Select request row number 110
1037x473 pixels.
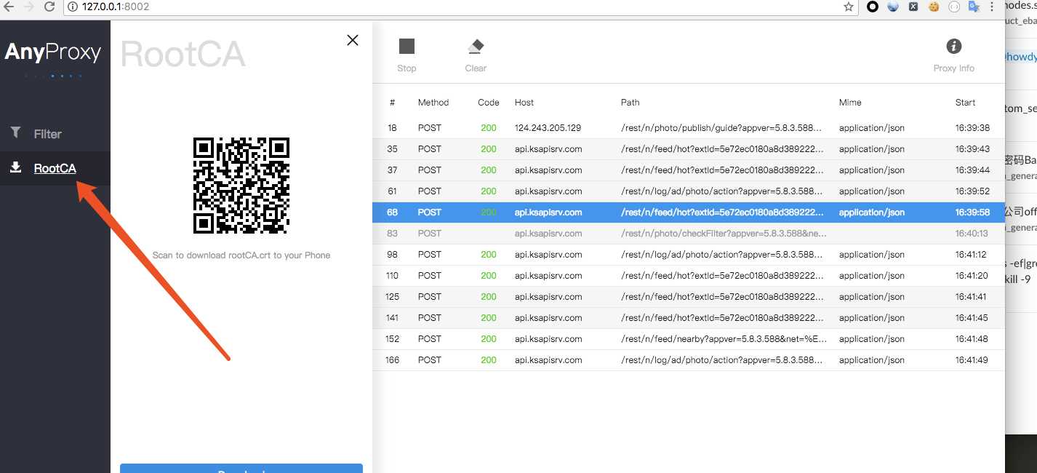coord(688,276)
